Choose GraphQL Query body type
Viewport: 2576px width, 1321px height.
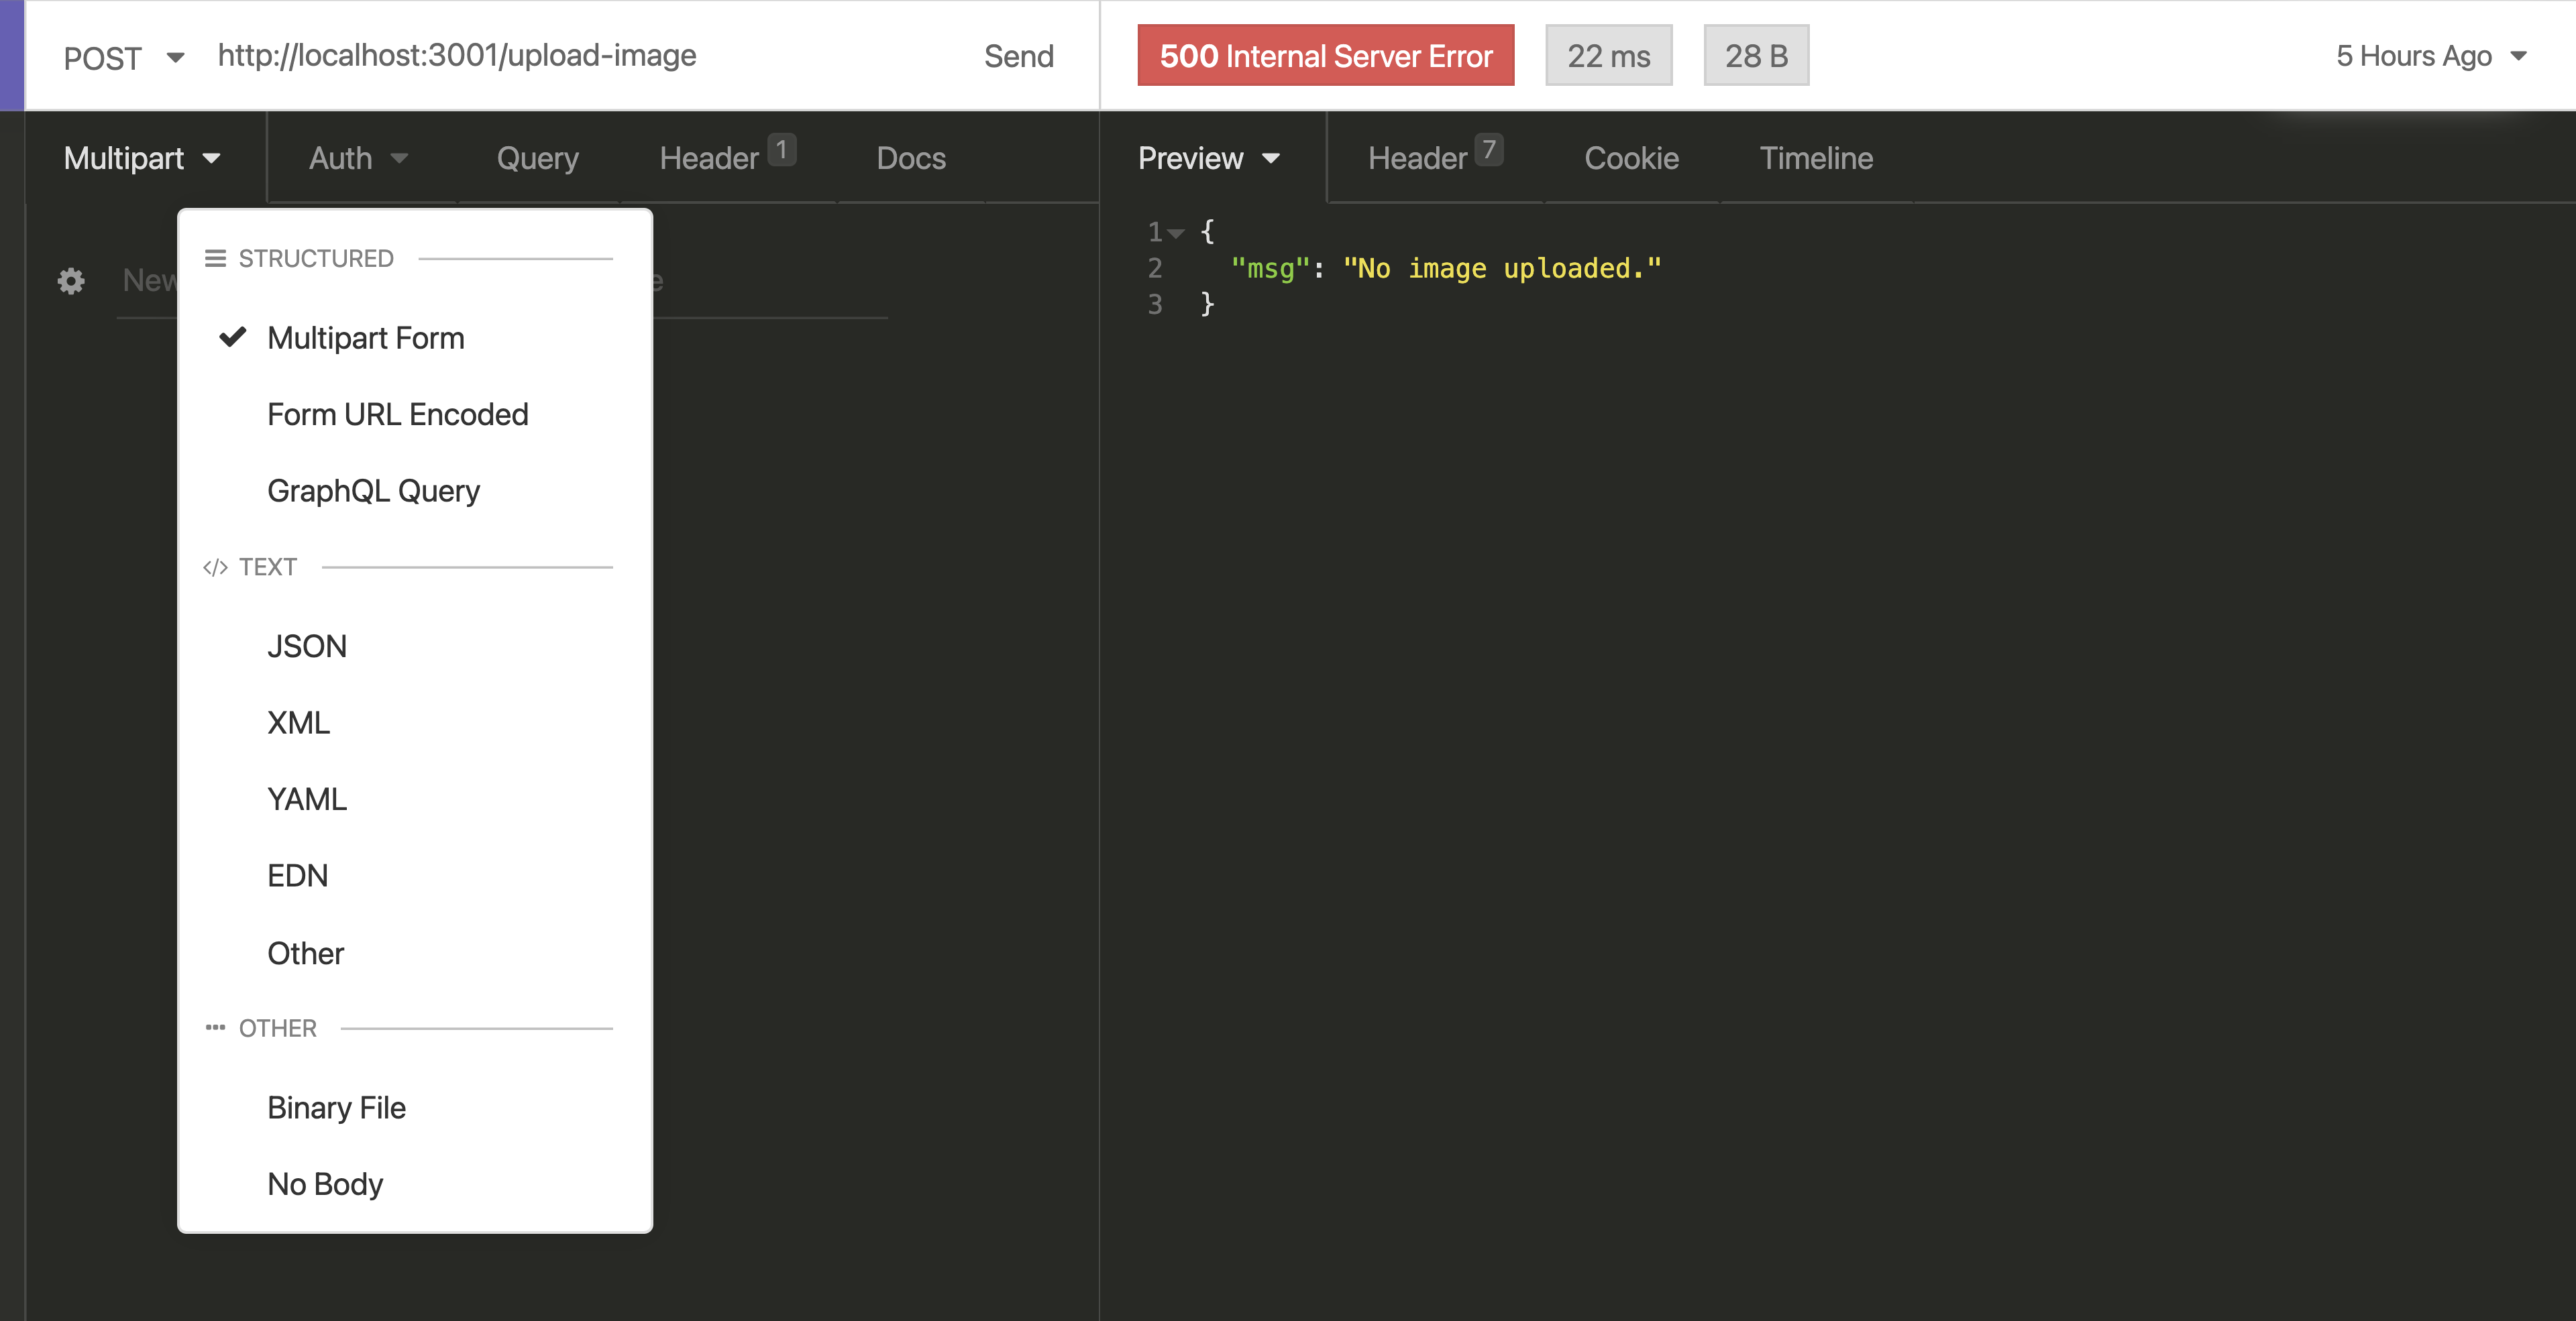click(x=415, y=491)
